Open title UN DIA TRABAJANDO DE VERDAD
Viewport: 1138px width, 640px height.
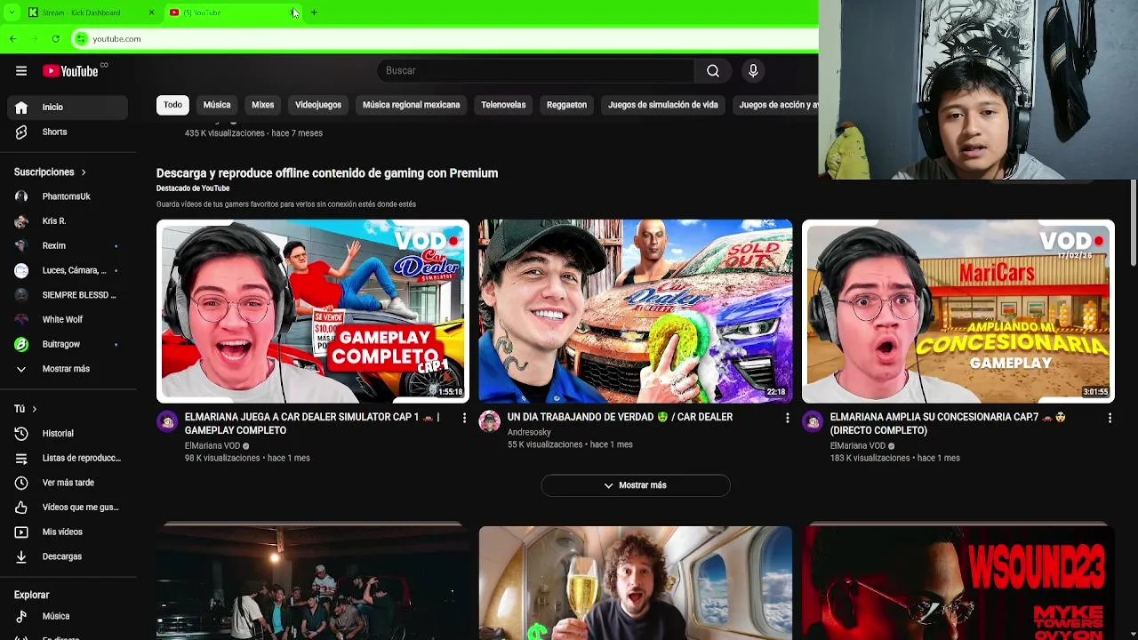(620, 417)
